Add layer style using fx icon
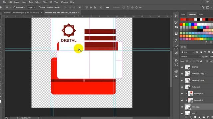This screenshot has width=213, height=119. [x=190, y=117]
